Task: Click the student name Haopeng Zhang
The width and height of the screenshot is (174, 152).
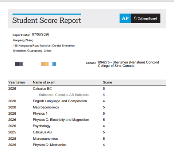Action: point(23,40)
